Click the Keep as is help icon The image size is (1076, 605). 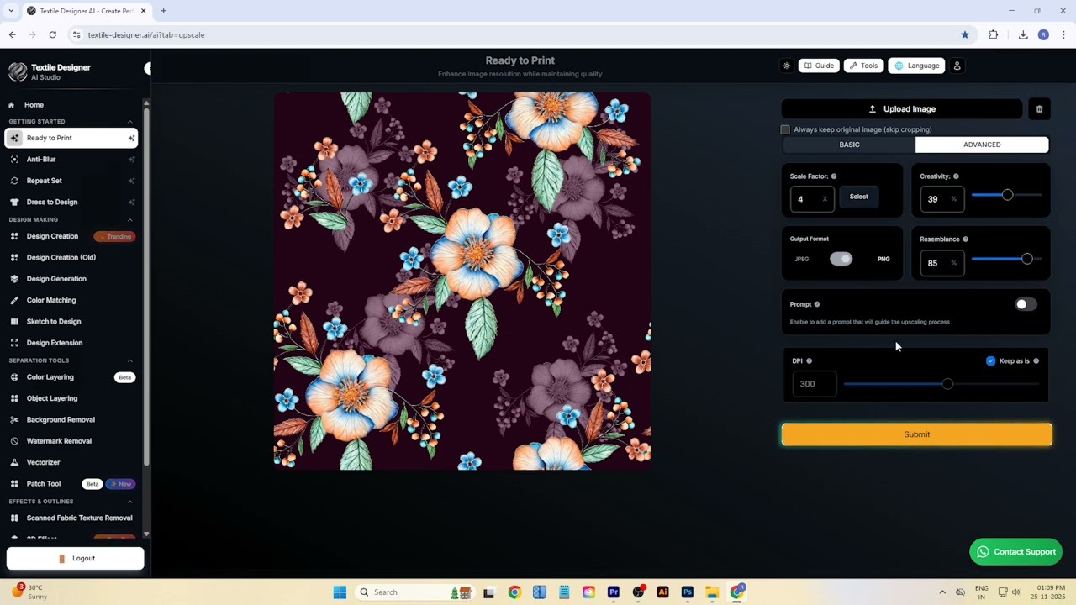click(x=1036, y=361)
